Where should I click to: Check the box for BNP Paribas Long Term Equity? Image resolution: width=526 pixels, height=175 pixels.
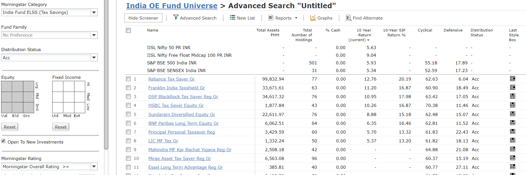(128, 123)
